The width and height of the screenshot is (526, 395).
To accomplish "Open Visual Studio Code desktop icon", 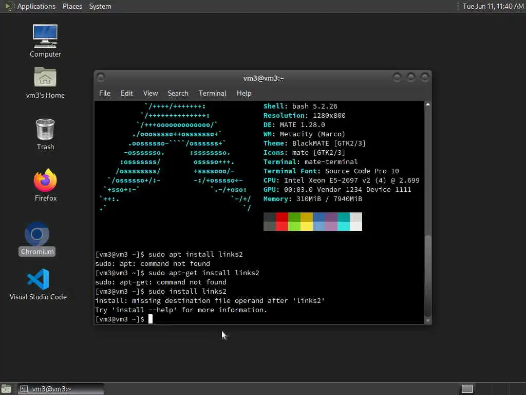I will click(38, 284).
